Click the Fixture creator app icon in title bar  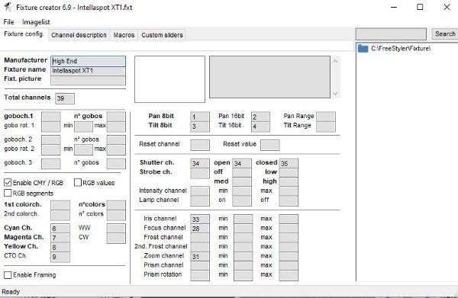tap(8, 7)
